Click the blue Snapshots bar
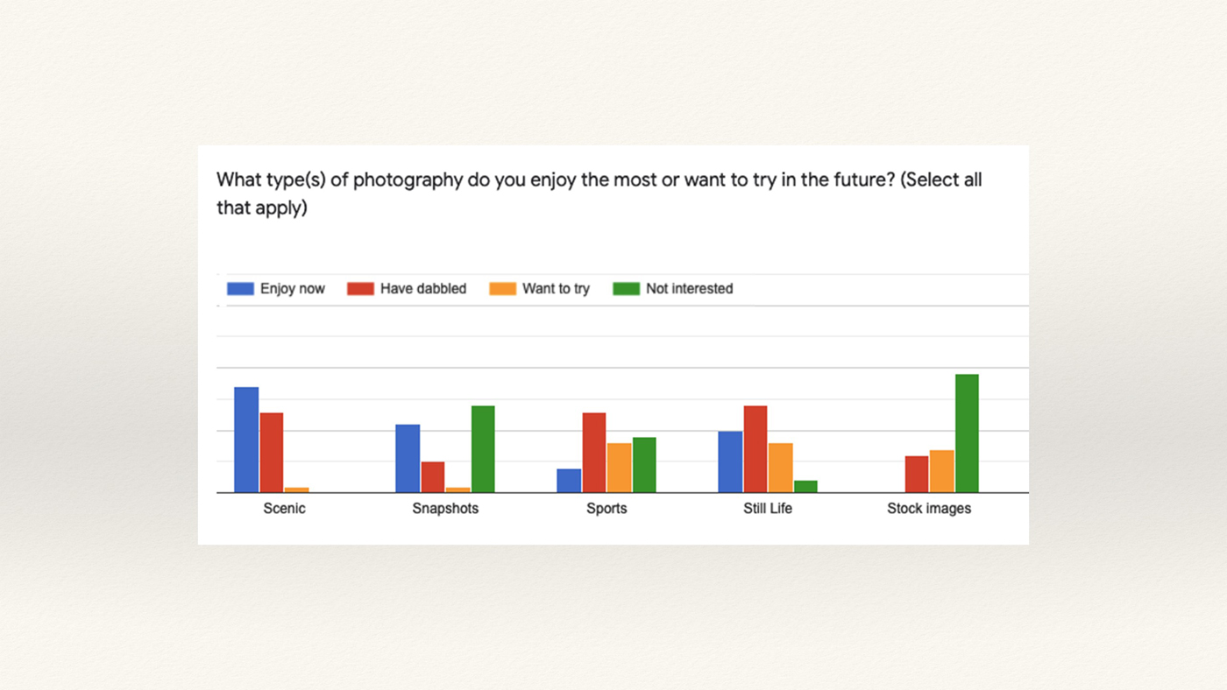 point(408,459)
